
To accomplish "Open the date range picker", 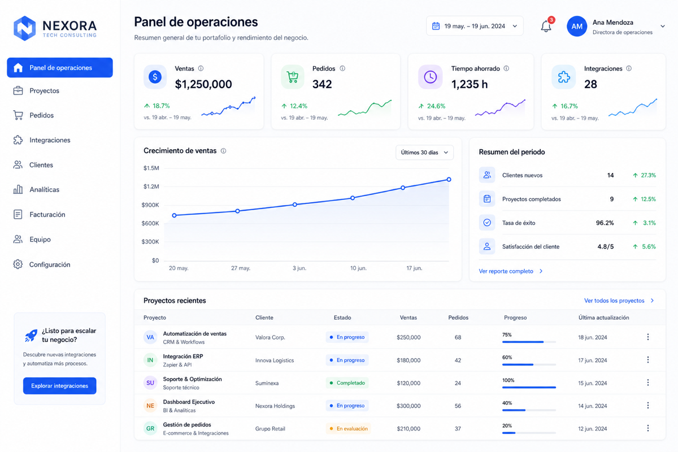I will coord(475,26).
